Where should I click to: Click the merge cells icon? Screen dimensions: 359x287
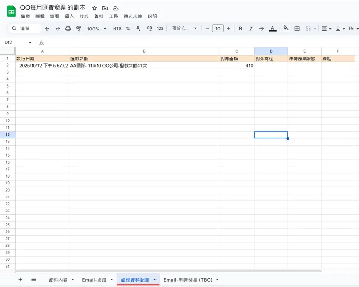tap(308, 29)
